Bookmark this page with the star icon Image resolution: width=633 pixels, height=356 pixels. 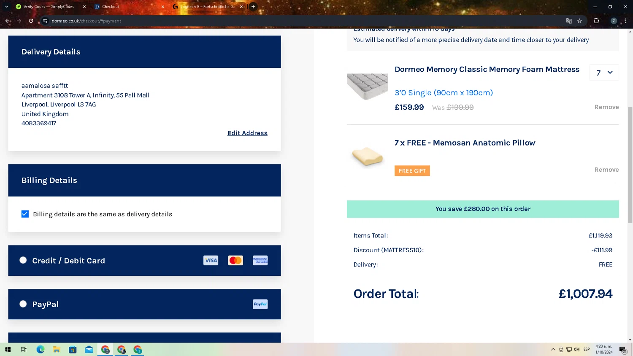580,21
